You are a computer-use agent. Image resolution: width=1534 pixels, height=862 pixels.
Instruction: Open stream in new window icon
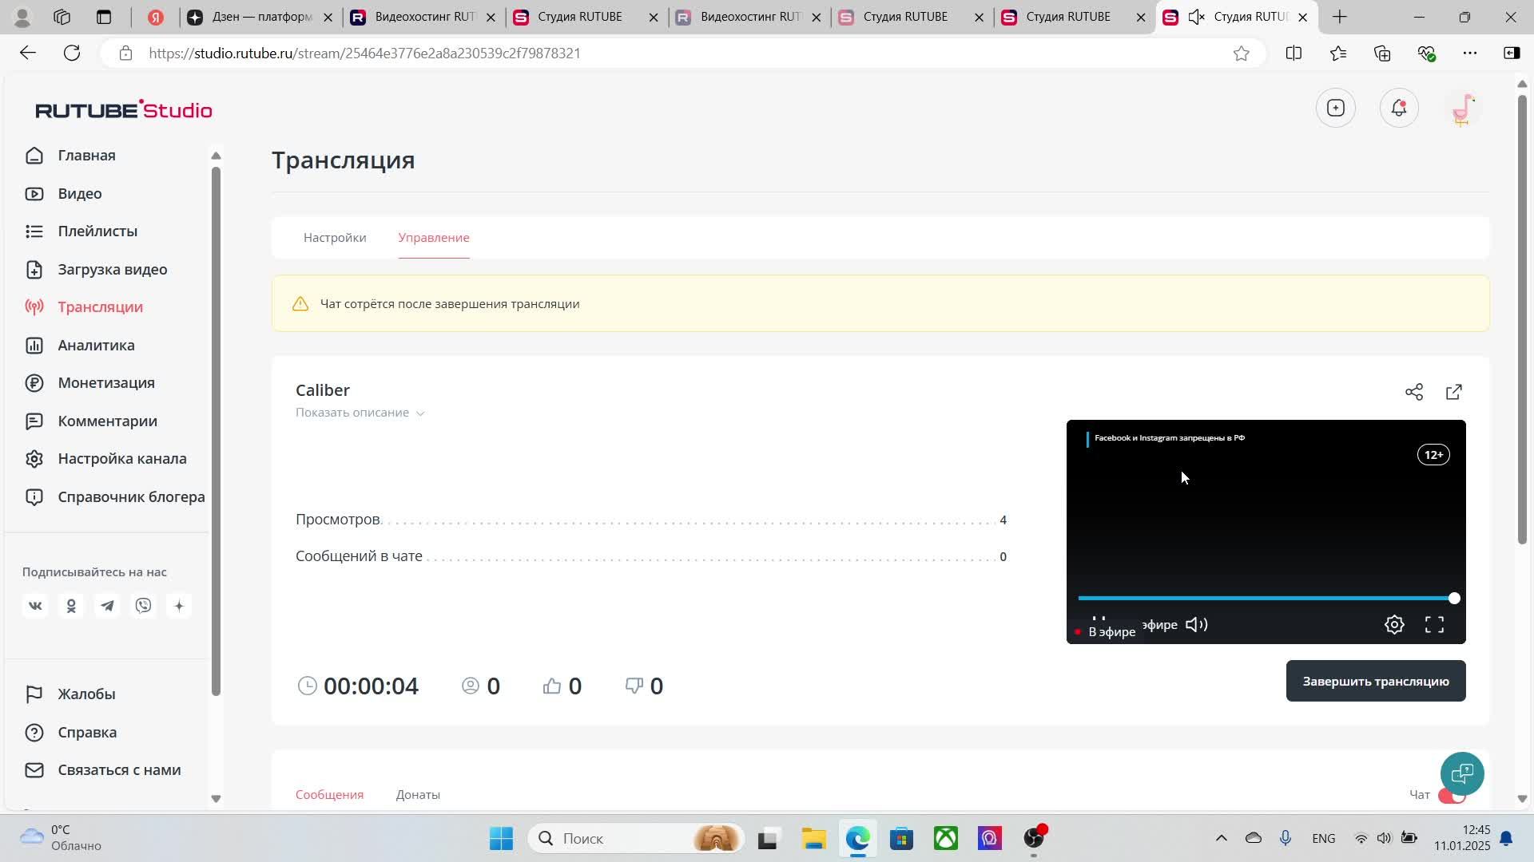point(1453,392)
